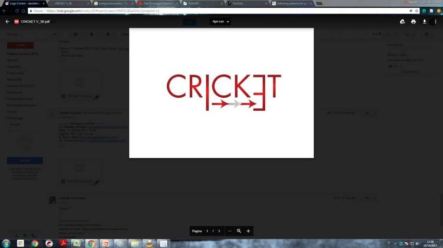Switch to the Campus Biomedico browser tab

coord(113,4)
